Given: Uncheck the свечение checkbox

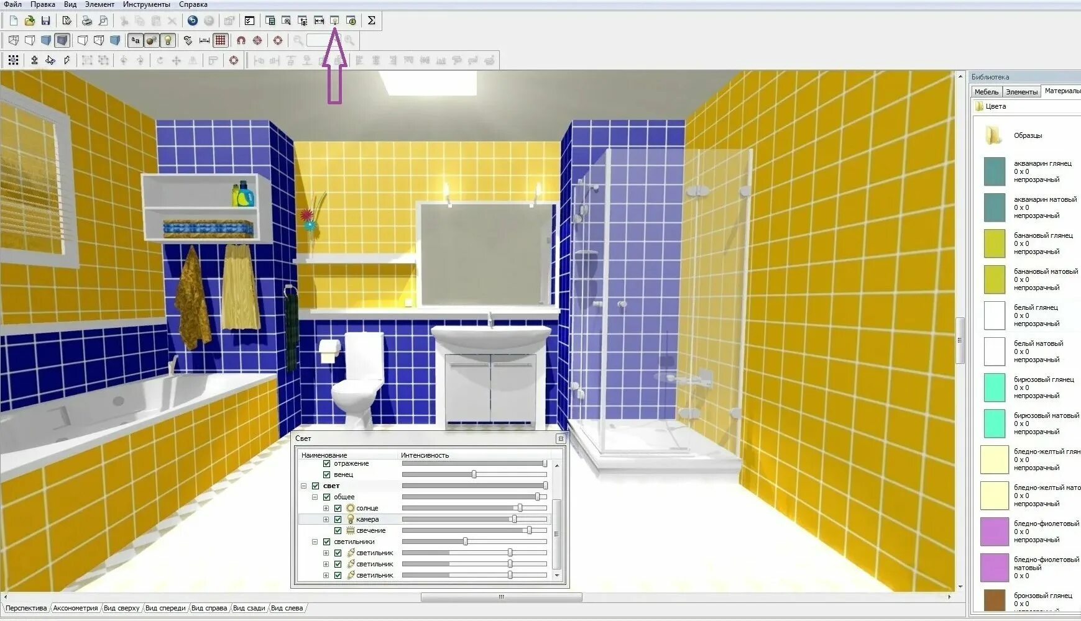Looking at the screenshot, I should coord(338,530).
